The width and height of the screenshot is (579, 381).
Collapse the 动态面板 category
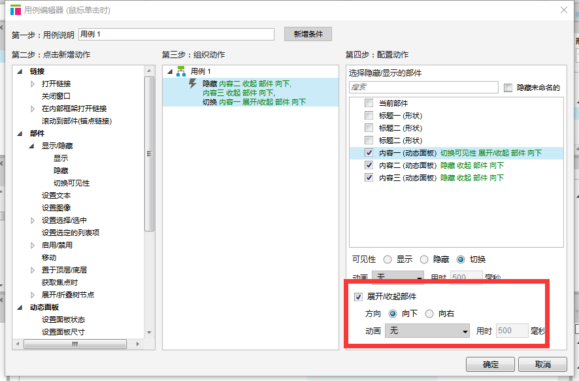pos(20,307)
